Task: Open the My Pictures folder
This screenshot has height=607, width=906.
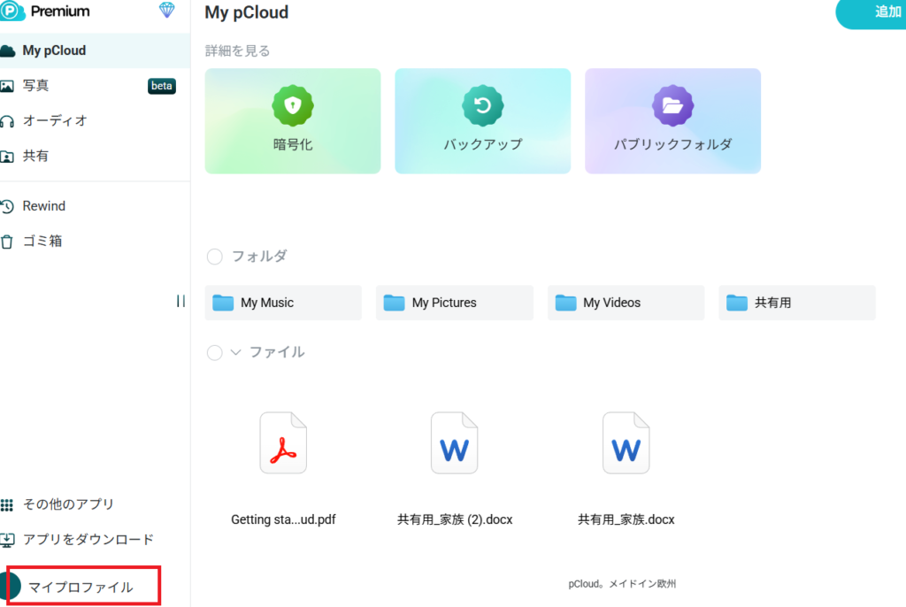Action: click(x=454, y=303)
